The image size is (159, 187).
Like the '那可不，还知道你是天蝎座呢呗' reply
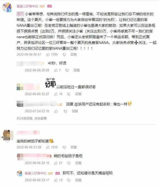pos(56,180)
